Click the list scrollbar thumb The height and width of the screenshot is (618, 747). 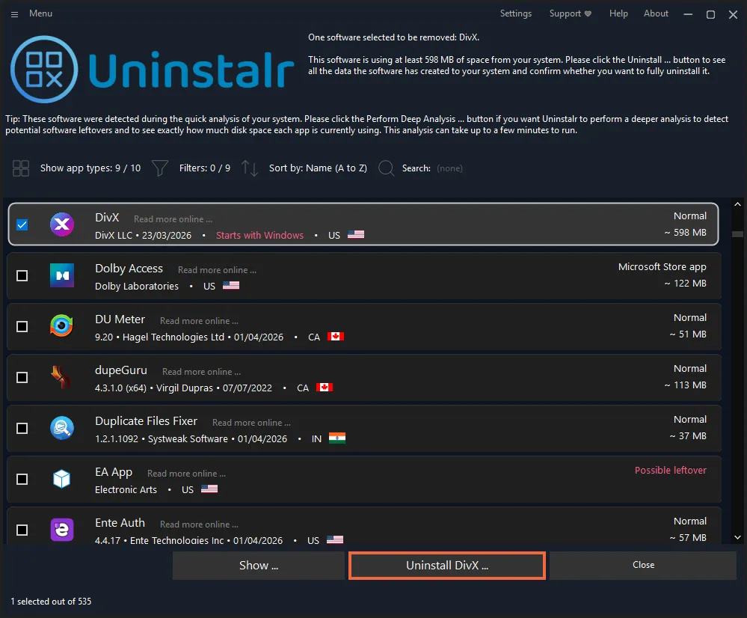click(x=737, y=234)
